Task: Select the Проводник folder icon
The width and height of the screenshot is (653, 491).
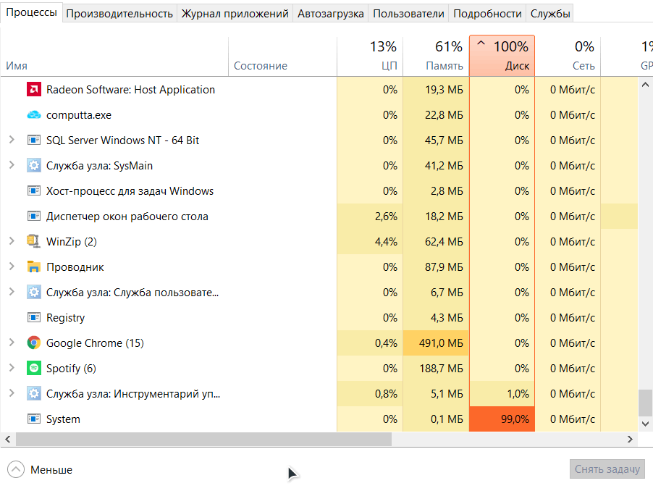Action: click(33, 267)
